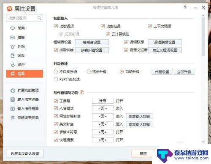Select the 高级 settings page
Viewport: 211px width, 164px height.
click(x=24, y=74)
